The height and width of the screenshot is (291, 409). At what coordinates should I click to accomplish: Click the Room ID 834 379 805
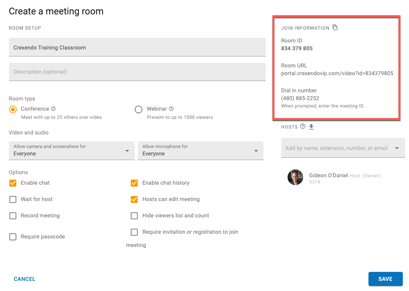click(x=297, y=48)
